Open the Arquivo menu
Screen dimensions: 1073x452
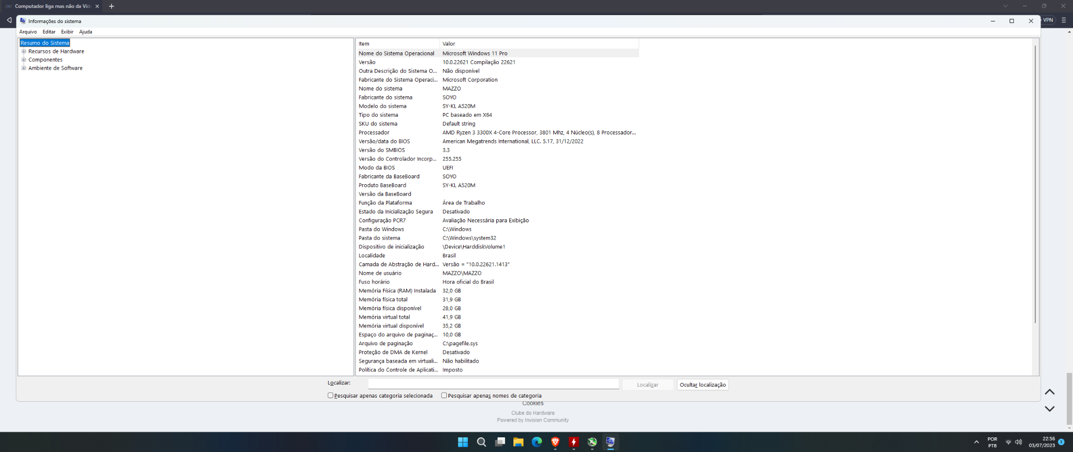click(x=28, y=32)
